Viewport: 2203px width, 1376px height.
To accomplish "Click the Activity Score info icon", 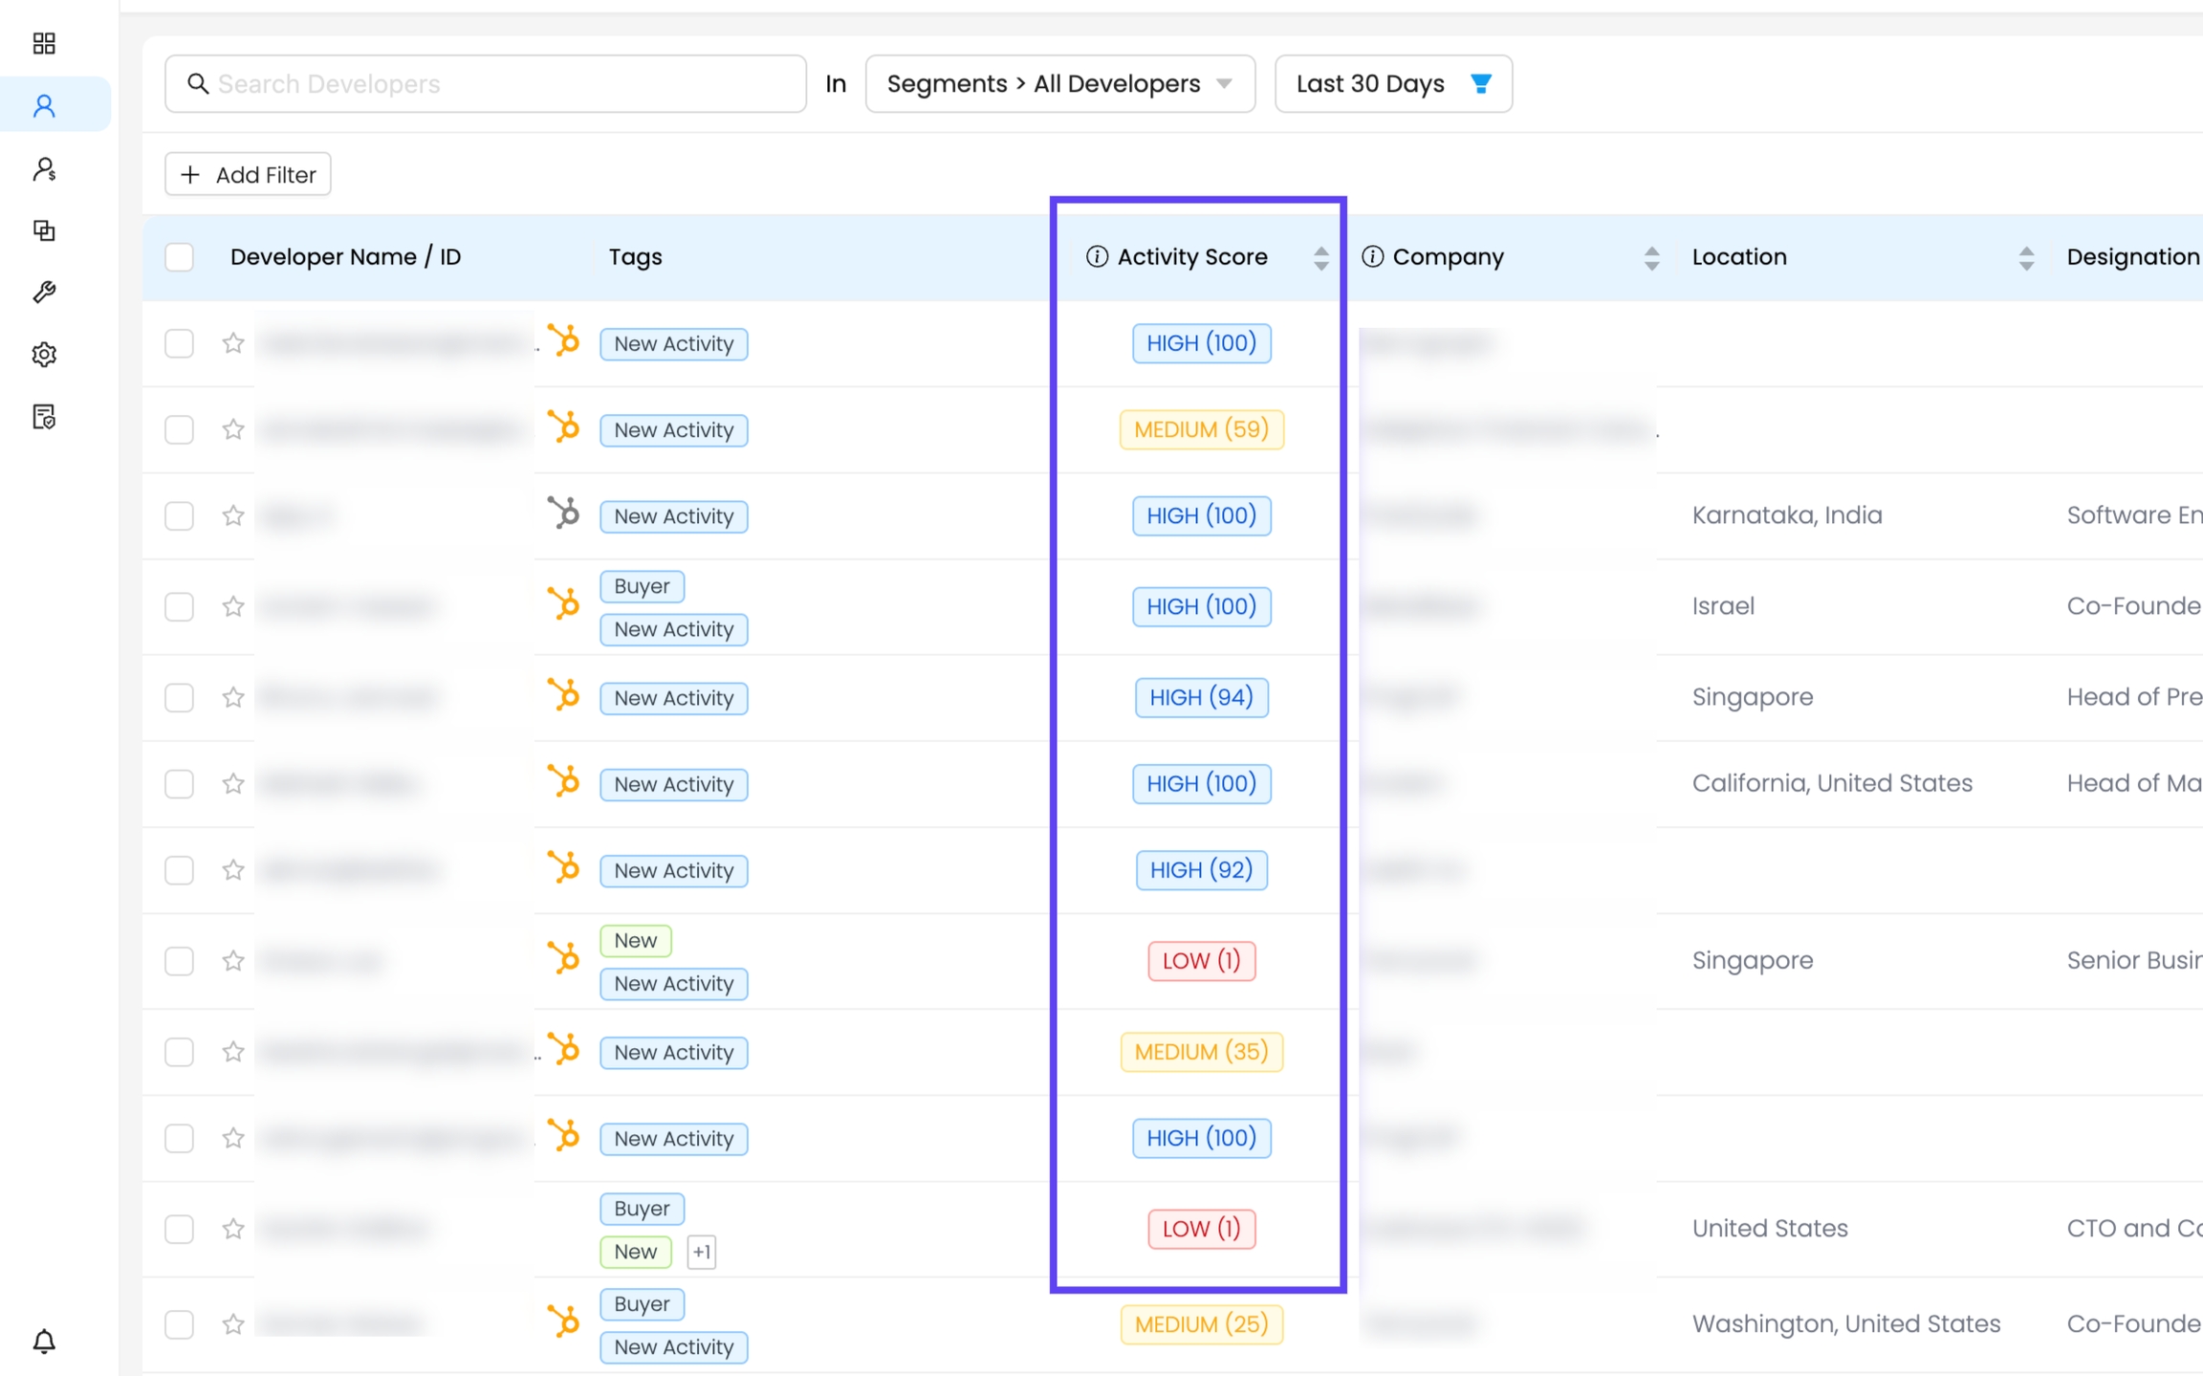I will coord(1097,256).
